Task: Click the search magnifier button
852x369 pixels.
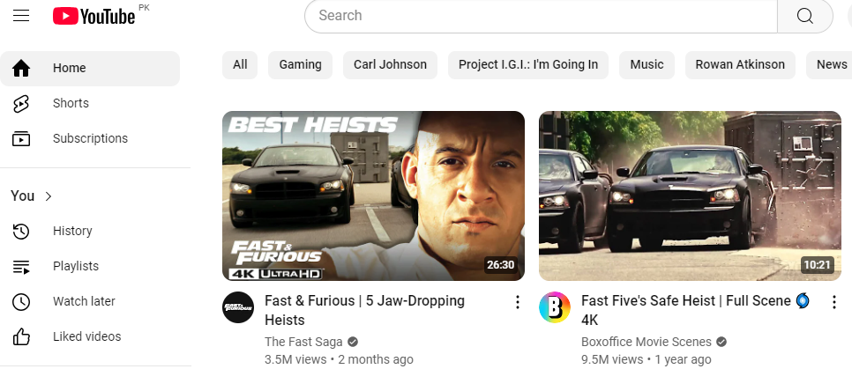Action: tap(804, 16)
